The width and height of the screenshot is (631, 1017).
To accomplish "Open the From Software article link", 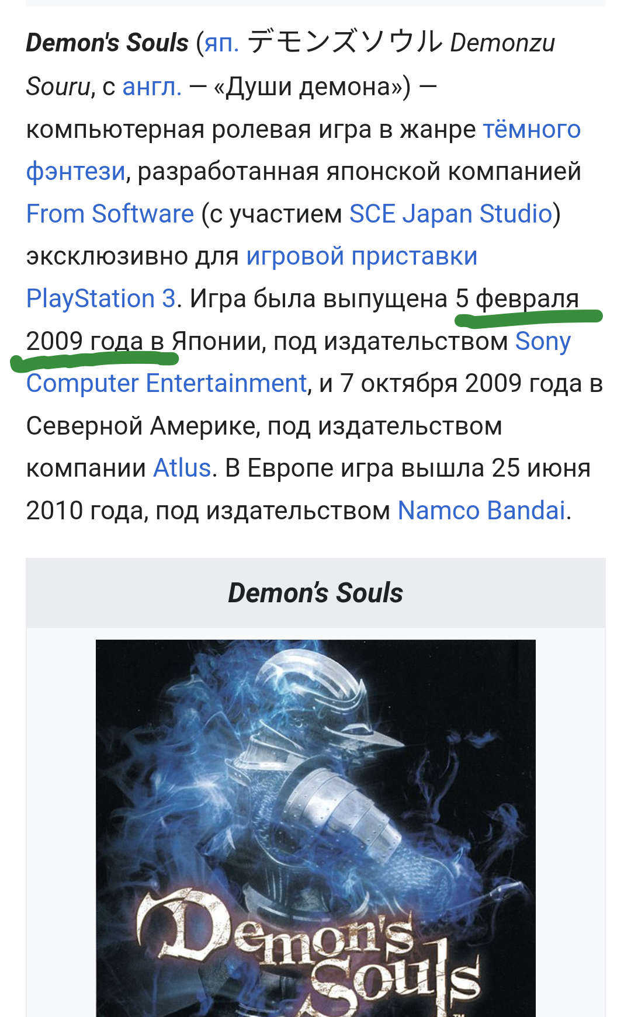I will (x=110, y=214).
